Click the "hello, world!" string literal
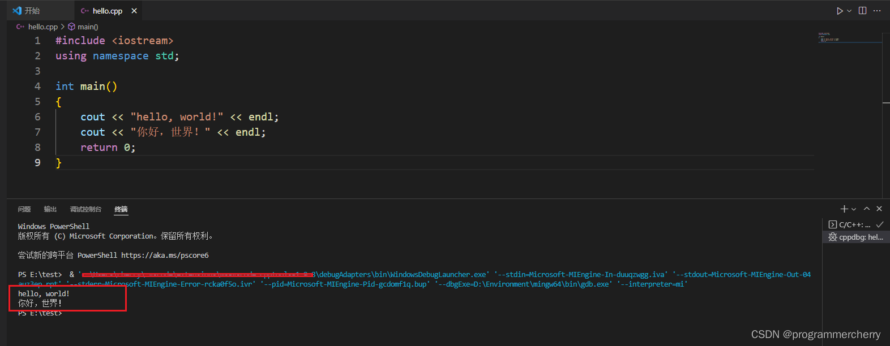890x346 pixels. (177, 117)
